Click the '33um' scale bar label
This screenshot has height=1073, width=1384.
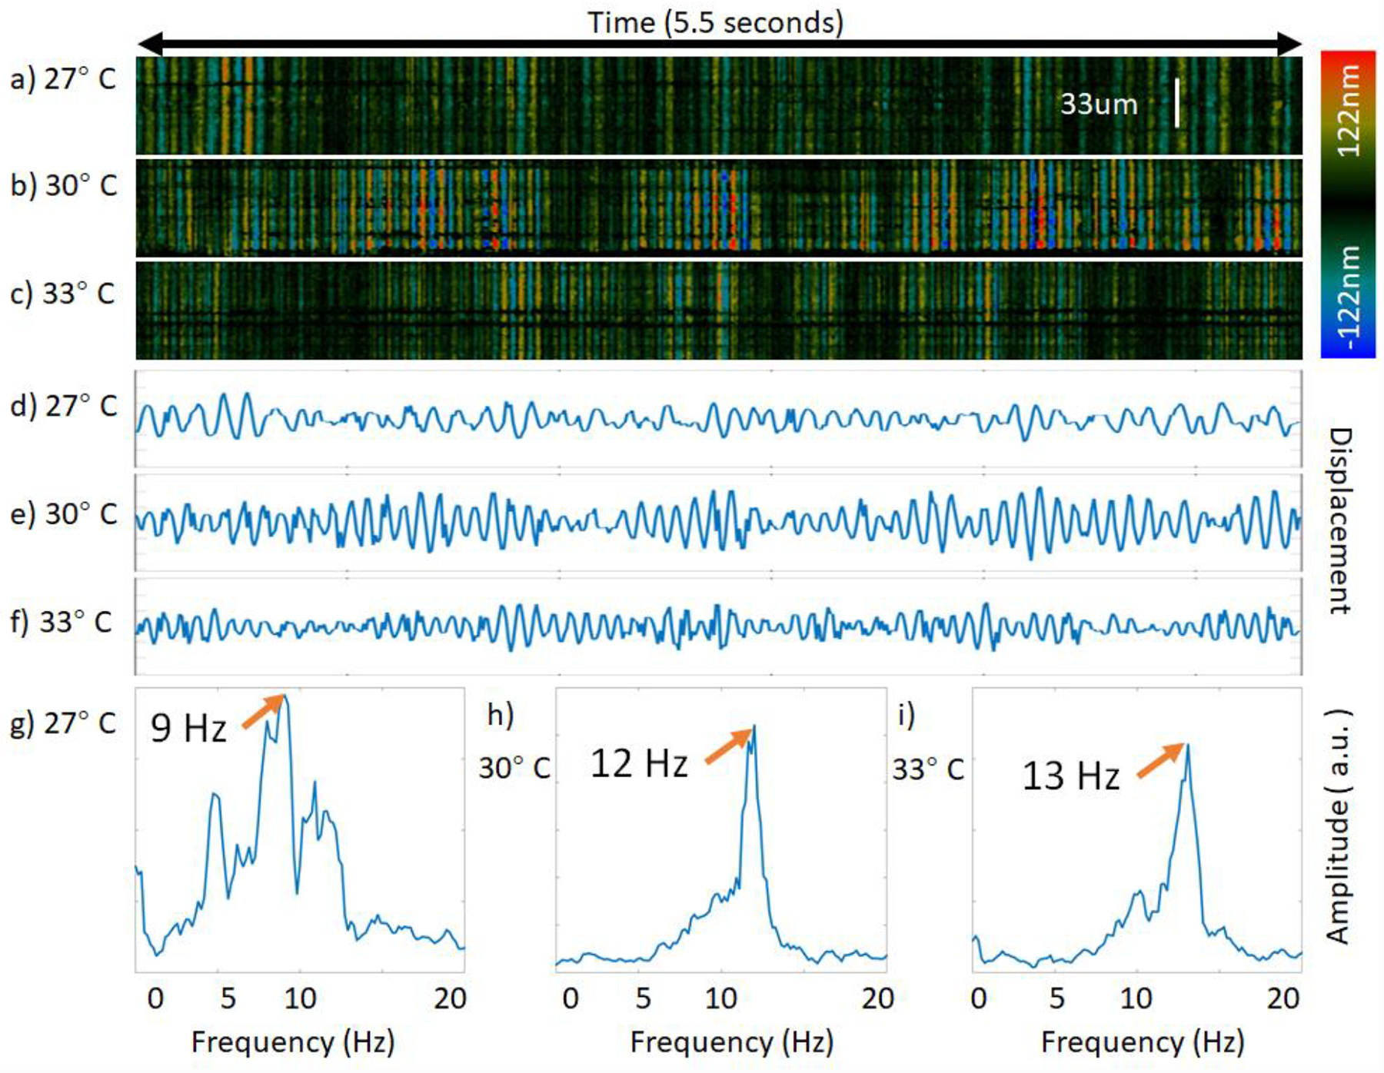pos(1099,104)
